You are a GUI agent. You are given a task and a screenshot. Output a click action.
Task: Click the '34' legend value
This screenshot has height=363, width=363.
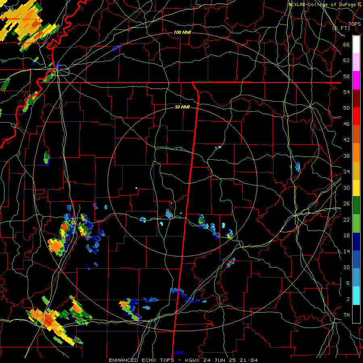click(x=346, y=171)
